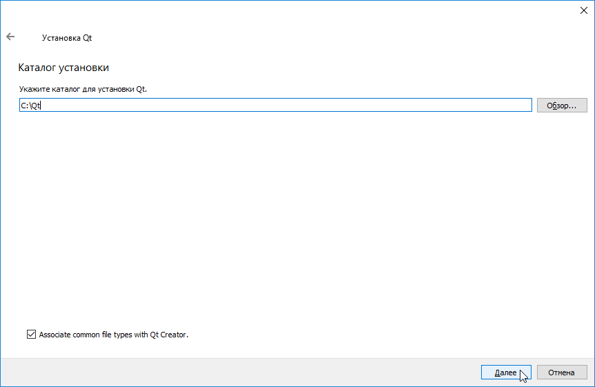
Task: Click the 'Укажите каталог для установки Qt' label
Action: point(83,89)
